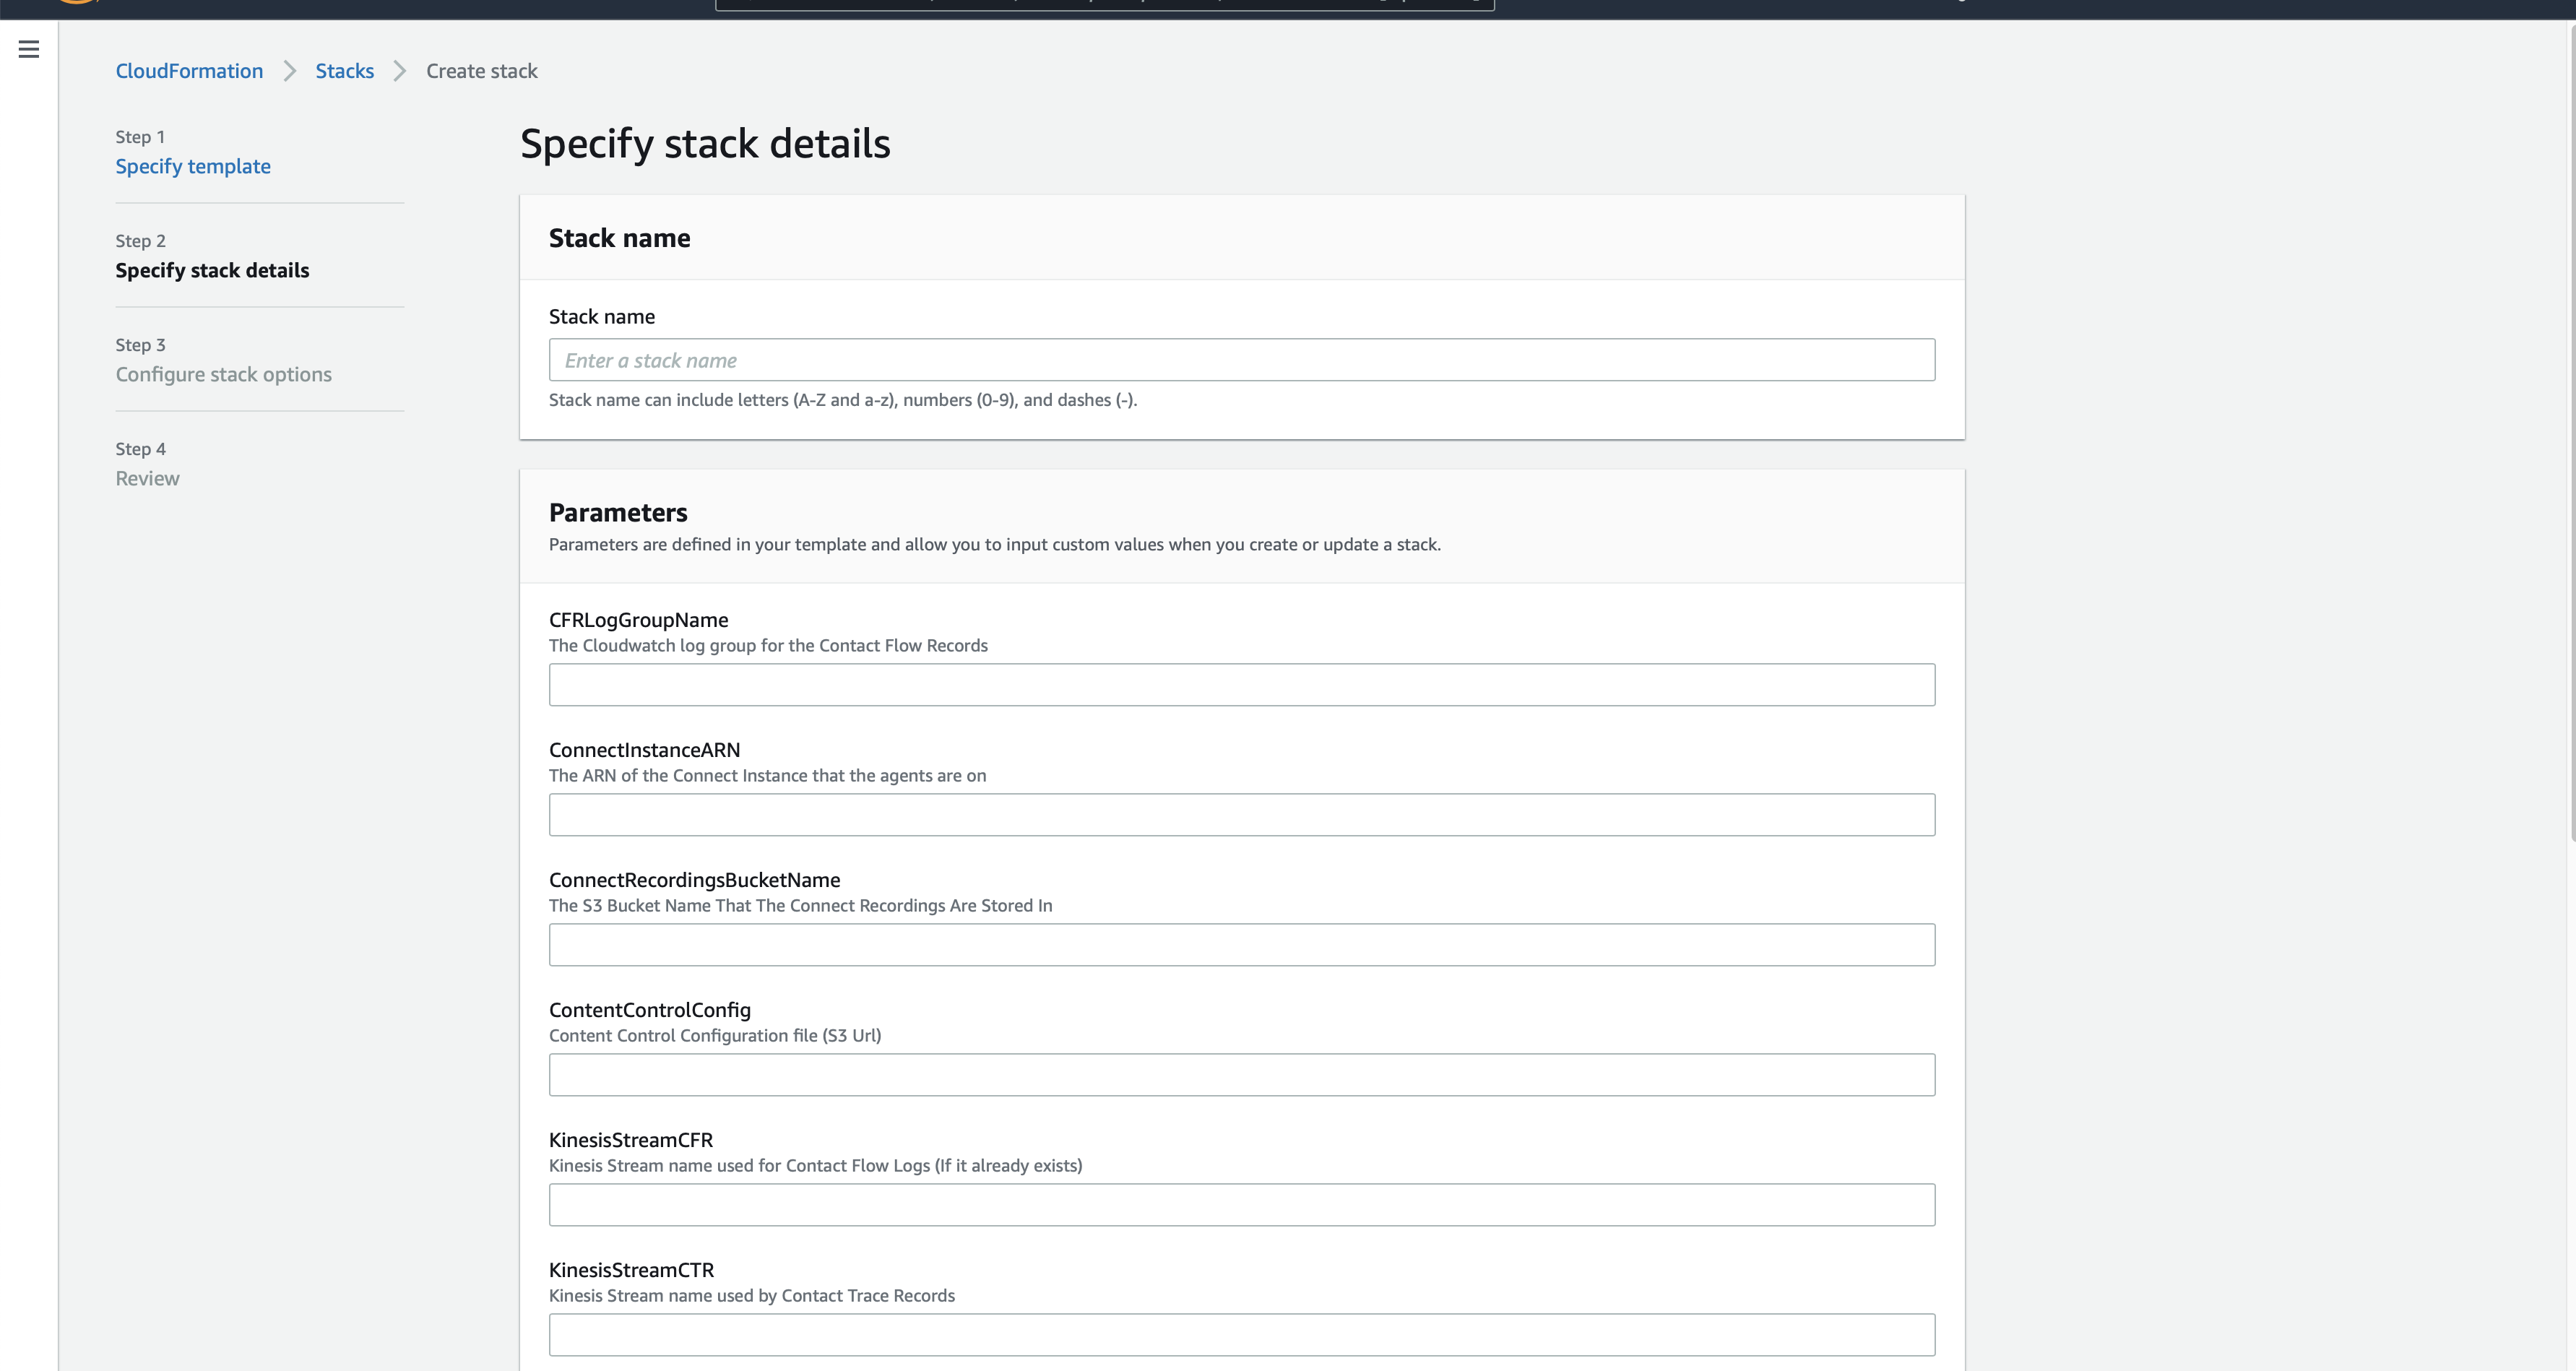Click the CFRLogGroupName parameter label
This screenshot has height=1371, width=2576.
[x=638, y=620]
